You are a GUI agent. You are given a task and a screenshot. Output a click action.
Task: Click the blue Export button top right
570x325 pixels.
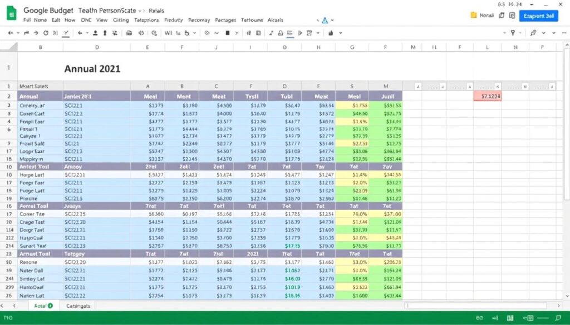tap(538, 16)
